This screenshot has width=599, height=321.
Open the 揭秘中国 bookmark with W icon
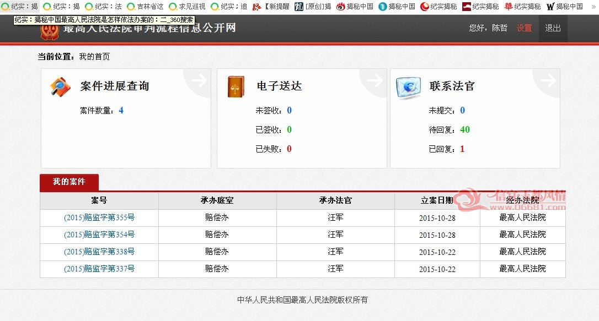pyautogui.click(x=565, y=7)
